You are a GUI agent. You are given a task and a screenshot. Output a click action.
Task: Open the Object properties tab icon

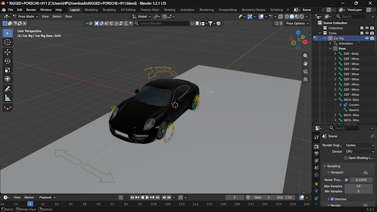point(317,184)
